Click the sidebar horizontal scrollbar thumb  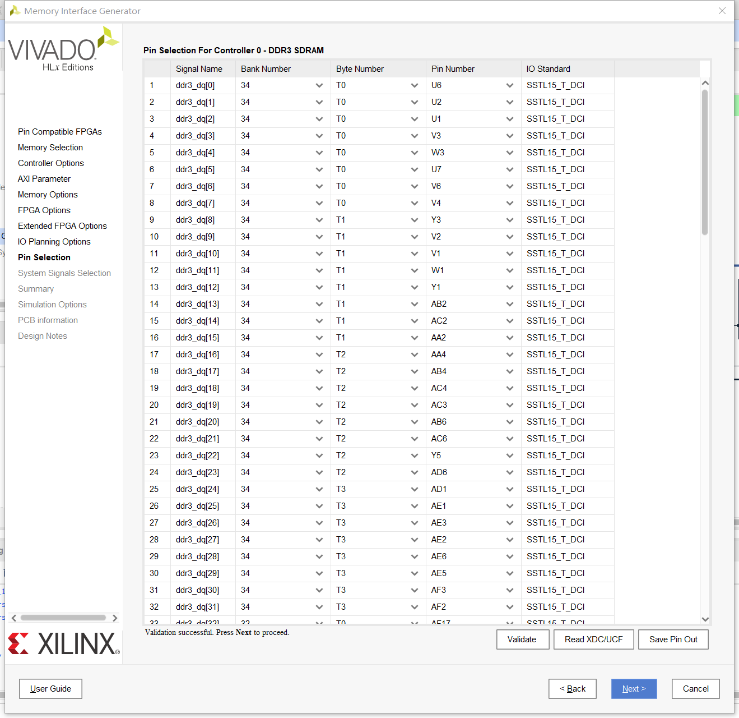point(63,618)
